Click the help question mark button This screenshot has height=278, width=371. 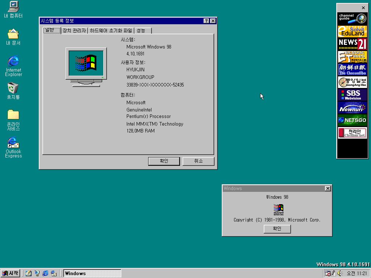206,21
